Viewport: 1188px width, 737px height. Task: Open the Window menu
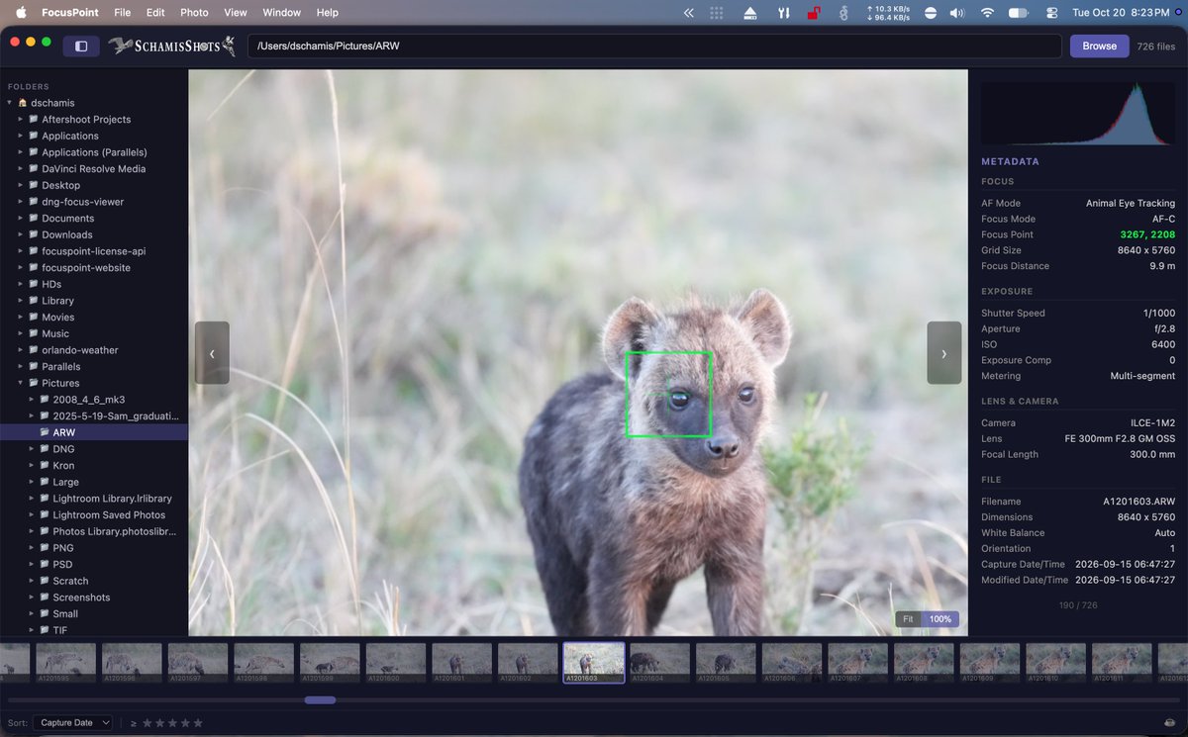point(282,13)
